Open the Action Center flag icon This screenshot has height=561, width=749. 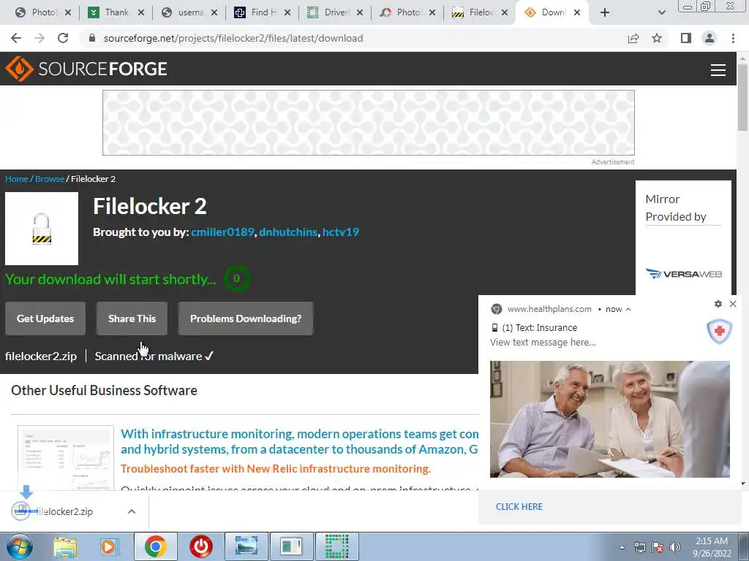point(658,547)
